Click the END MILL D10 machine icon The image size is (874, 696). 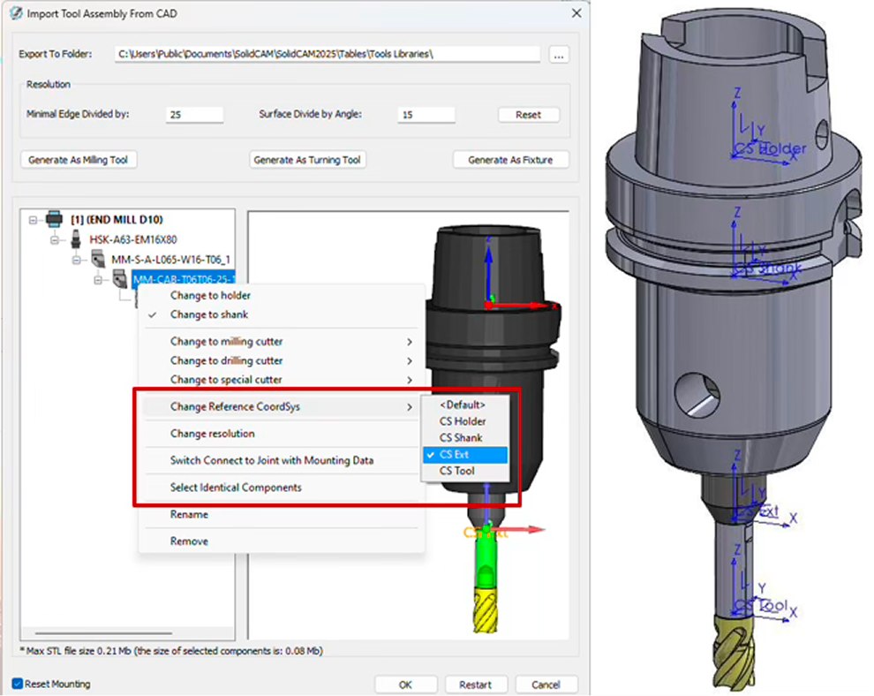[54, 219]
